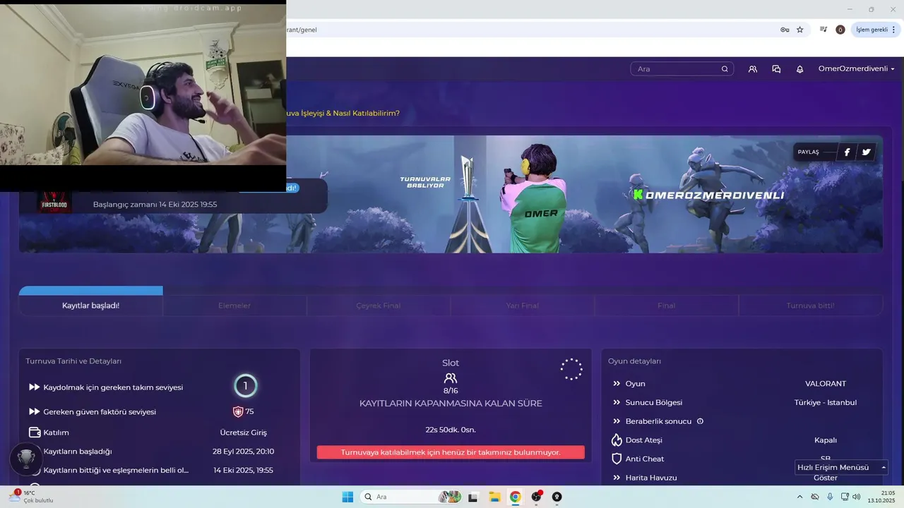Click the trophy circle icon at bottom left

click(x=27, y=459)
